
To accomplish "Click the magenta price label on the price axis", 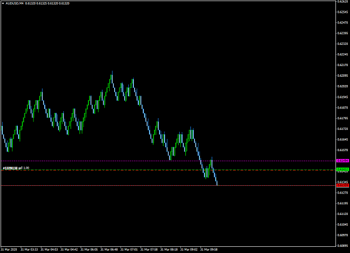I will tap(343, 161).
